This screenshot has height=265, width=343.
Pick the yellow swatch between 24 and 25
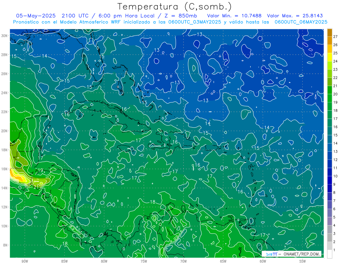click(x=330, y=57)
